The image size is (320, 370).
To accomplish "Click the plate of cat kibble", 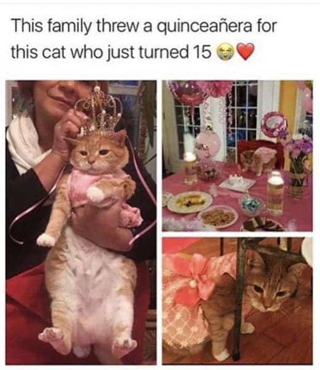I will pos(218,216).
